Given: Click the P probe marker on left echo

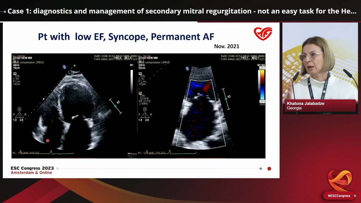Looking at the screenshot, I should tap(64, 67).
